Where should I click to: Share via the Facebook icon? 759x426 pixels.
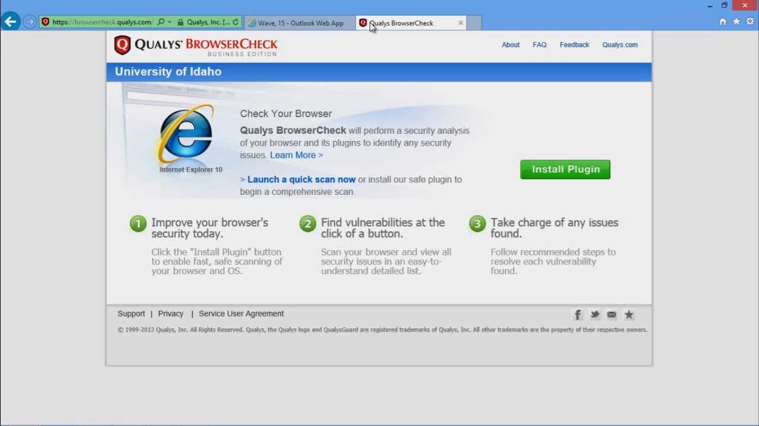(x=578, y=315)
